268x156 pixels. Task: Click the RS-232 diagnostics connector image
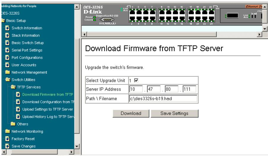tap(107, 19)
